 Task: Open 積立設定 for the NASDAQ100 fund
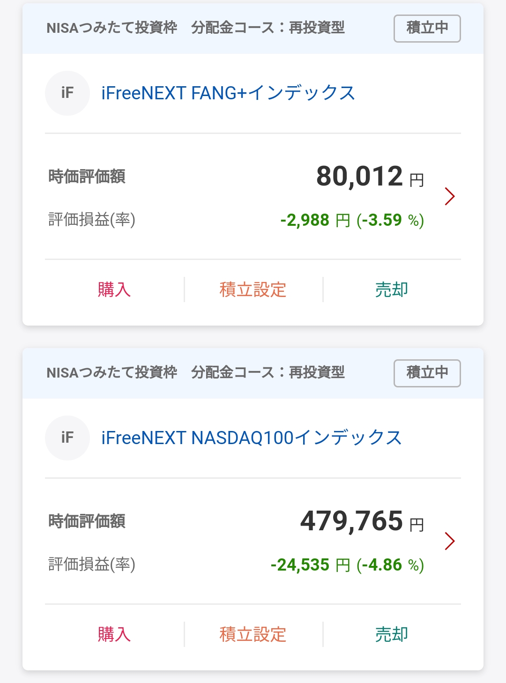pyautogui.click(x=253, y=634)
